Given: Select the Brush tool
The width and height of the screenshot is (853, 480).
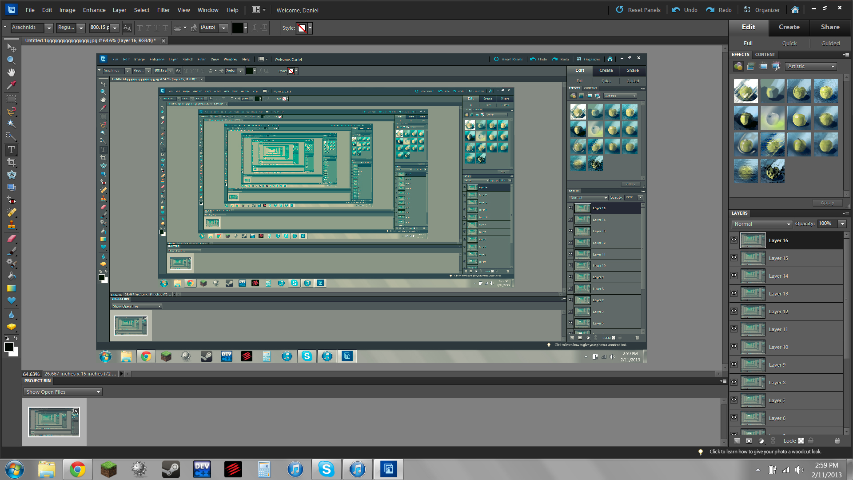Looking at the screenshot, I should tap(12, 251).
